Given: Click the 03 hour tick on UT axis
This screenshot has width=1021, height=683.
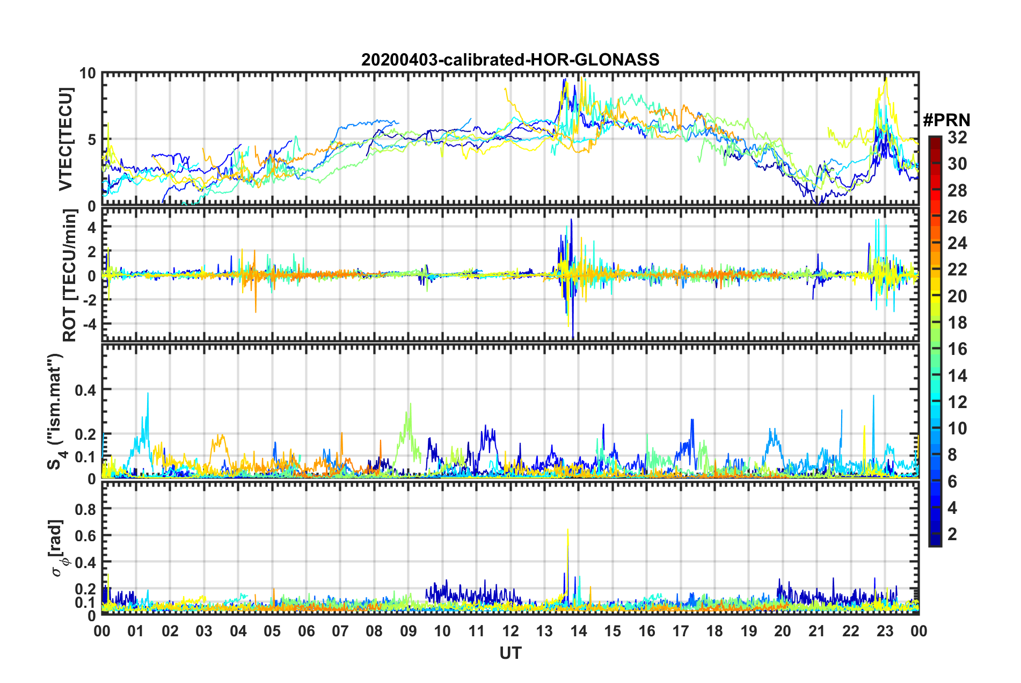Looking at the screenshot, I should tap(204, 630).
